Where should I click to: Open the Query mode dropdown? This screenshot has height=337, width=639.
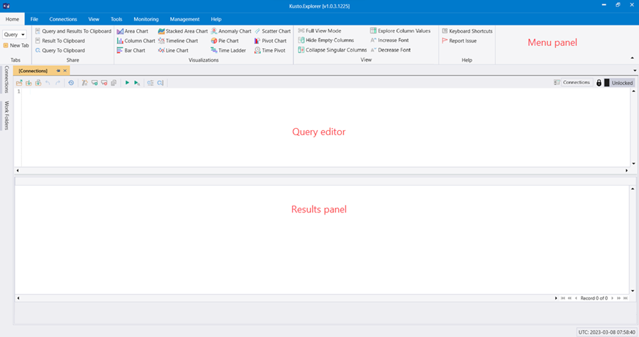click(14, 34)
